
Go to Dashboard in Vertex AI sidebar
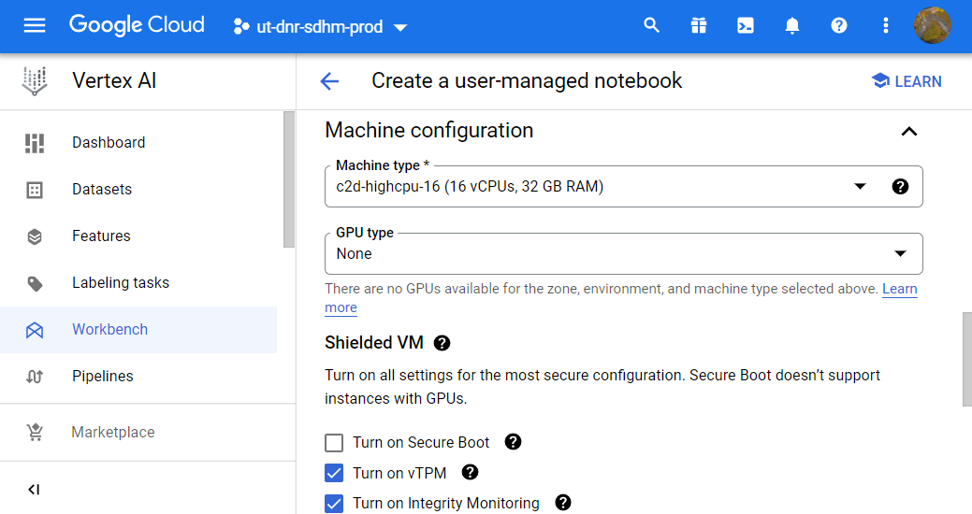pyautogui.click(x=109, y=143)
